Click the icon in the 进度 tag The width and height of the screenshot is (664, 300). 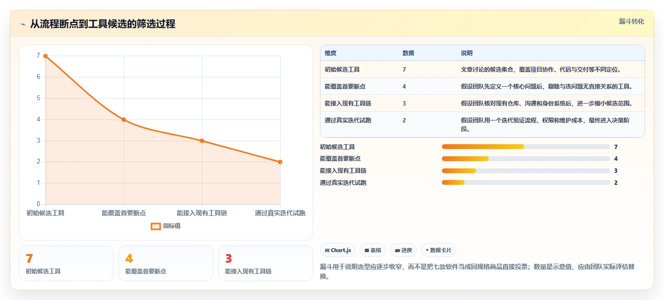click(397, 251)
